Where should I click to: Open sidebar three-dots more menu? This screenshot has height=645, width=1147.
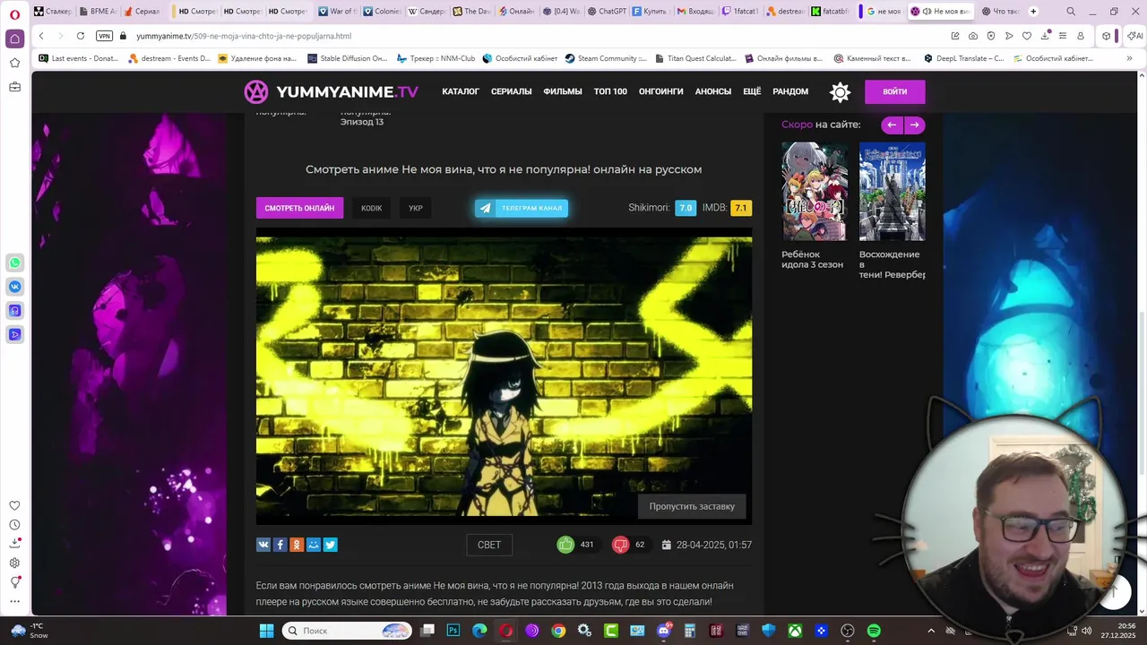point(14,601)
